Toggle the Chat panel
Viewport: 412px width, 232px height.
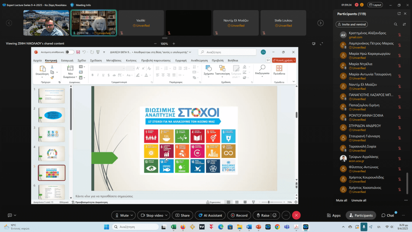point(388,215)
